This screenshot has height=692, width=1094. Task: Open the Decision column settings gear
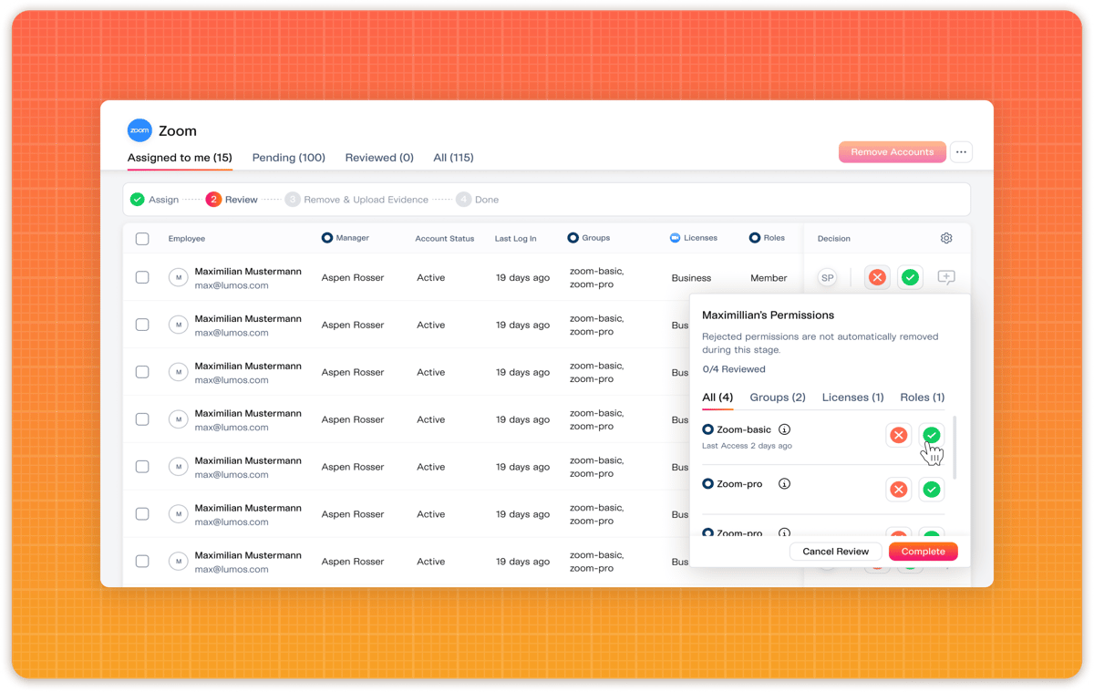point(945,238)
